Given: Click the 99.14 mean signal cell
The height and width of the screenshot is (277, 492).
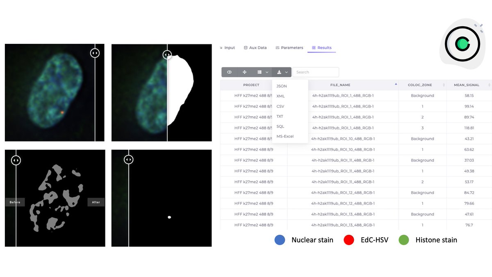Looking at the screenshot, I should [469, 106].
